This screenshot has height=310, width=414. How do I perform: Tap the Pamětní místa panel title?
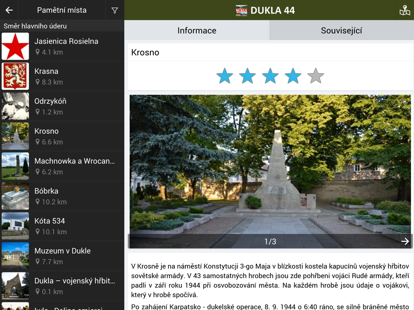pos(62,10)
